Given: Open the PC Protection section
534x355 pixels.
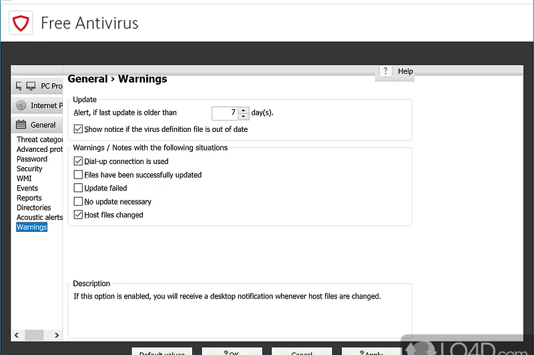Looking at the screenshot, I should 37,86.
